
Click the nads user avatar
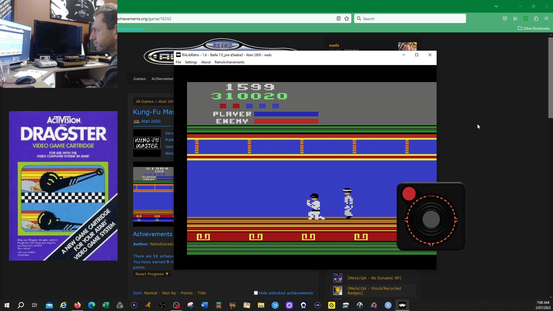point(407,46)
